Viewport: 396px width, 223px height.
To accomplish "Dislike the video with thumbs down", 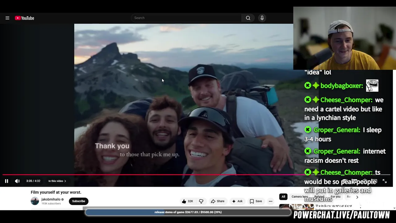I will point(201,201).
